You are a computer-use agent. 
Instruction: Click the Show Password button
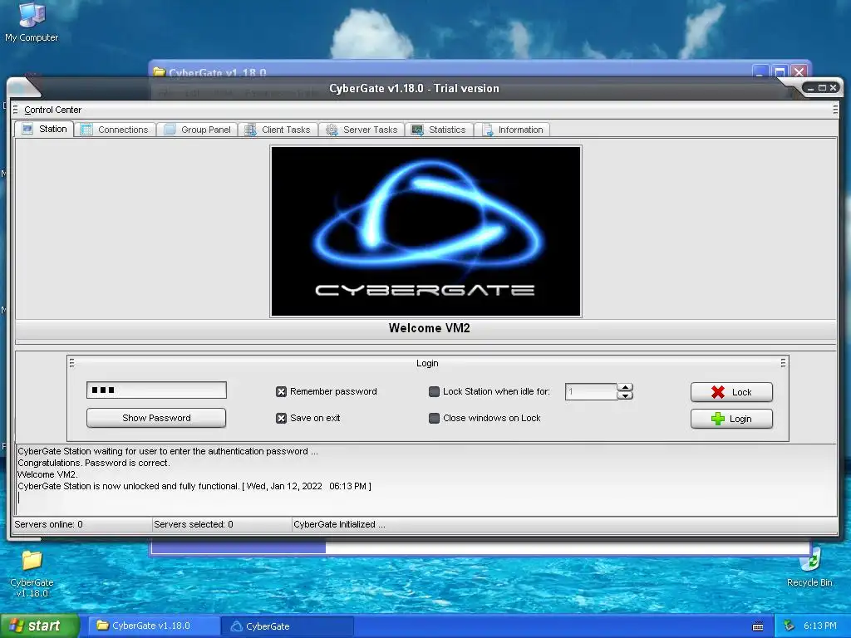156,418
